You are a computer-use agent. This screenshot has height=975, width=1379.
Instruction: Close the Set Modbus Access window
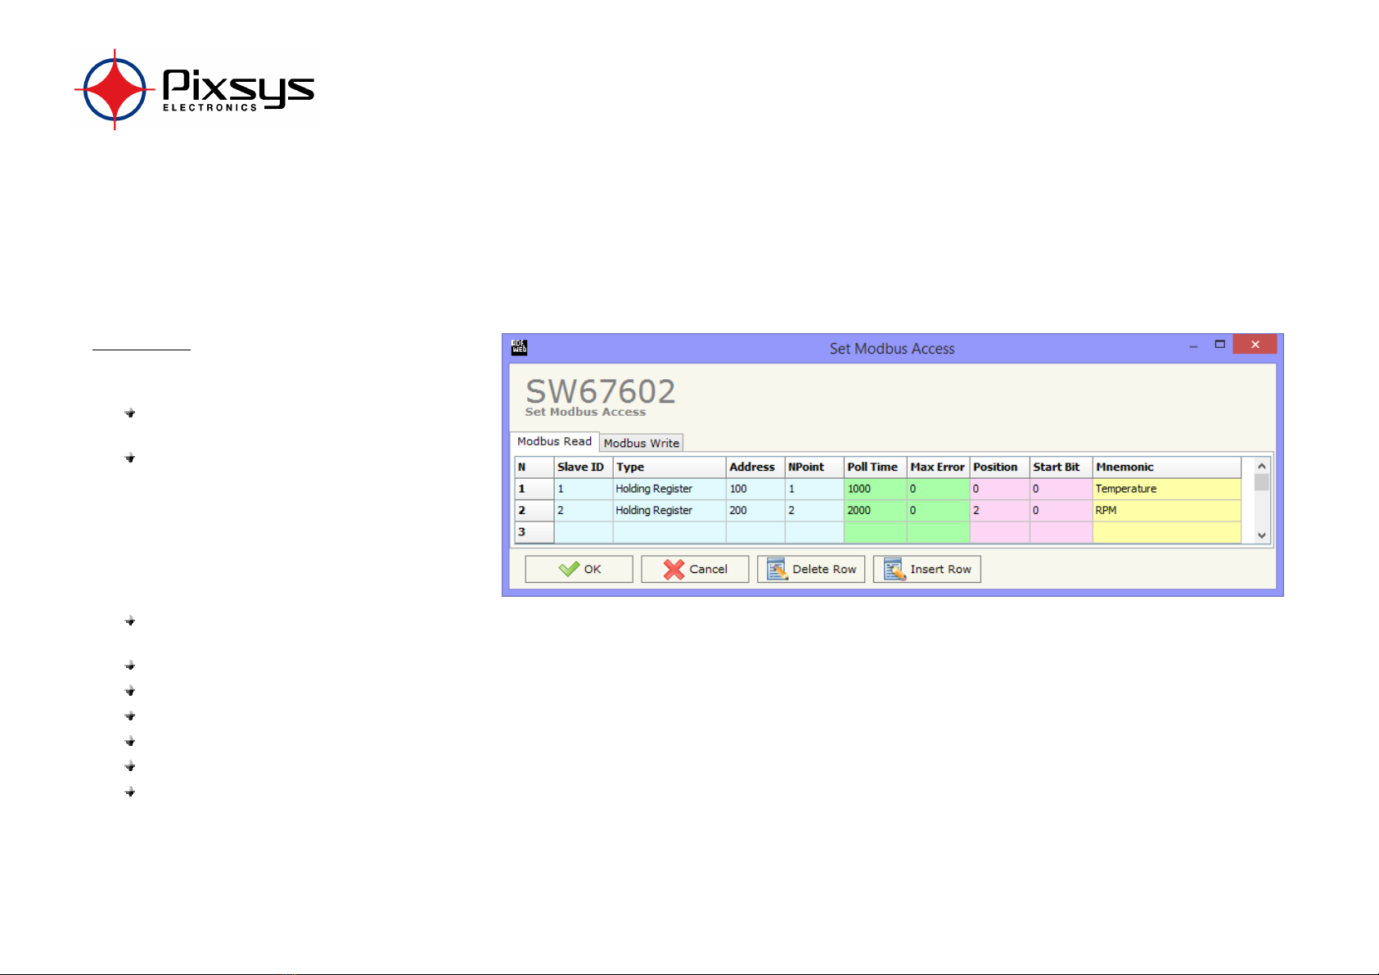(1255, 344)
